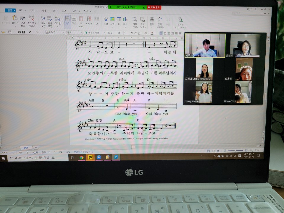The image size is (284, 213).
Task: Open page margins (쪽 여백) icon
Action: (81, 19)
